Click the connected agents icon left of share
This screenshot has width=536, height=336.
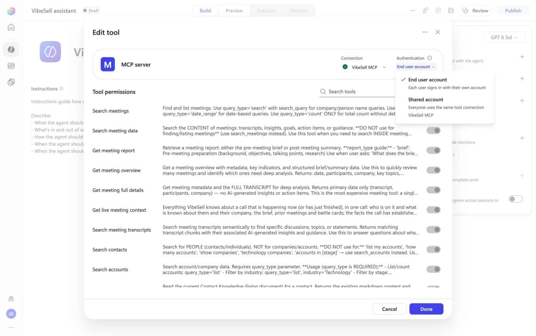point(426,10)
